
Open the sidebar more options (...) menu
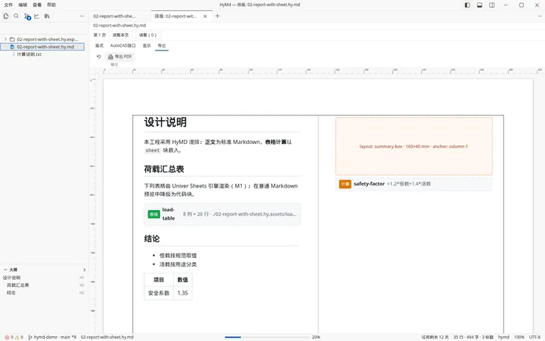(x=82, y=16)
